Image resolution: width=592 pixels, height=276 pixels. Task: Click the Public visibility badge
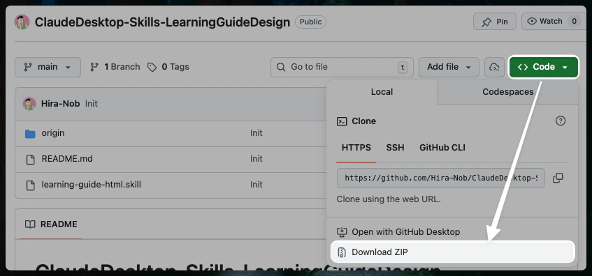pyautogui.click(x=310, y=22)
